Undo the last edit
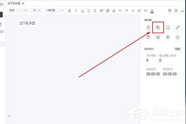 coord(121,11)
